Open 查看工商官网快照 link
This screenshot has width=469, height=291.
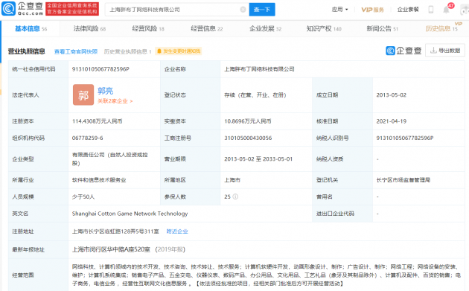click(x=76, y=51)
